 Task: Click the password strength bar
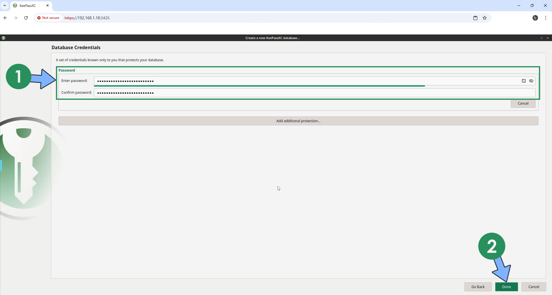click(259, 86)
